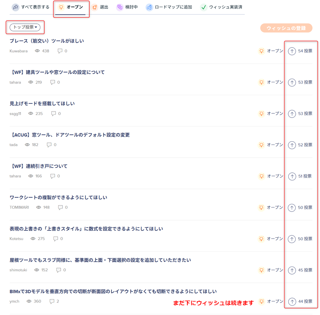Open wish ブレース（筋交い）ツールがほしい
320x315 pixels.
(47, 41)
